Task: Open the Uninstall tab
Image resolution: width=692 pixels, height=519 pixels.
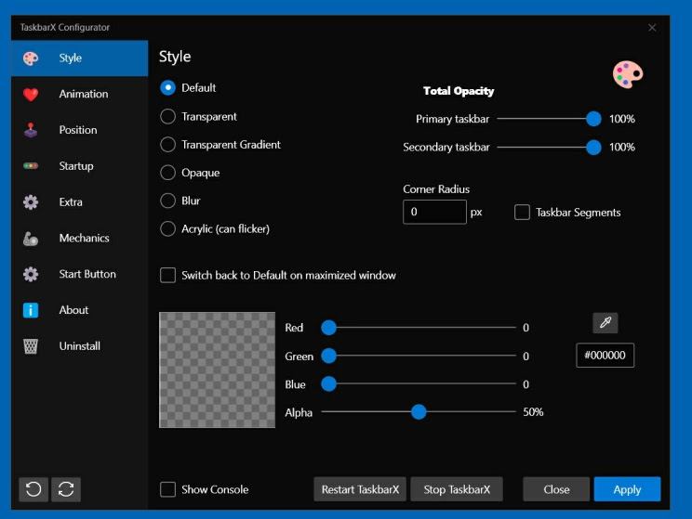Action: tap(80, 346)
